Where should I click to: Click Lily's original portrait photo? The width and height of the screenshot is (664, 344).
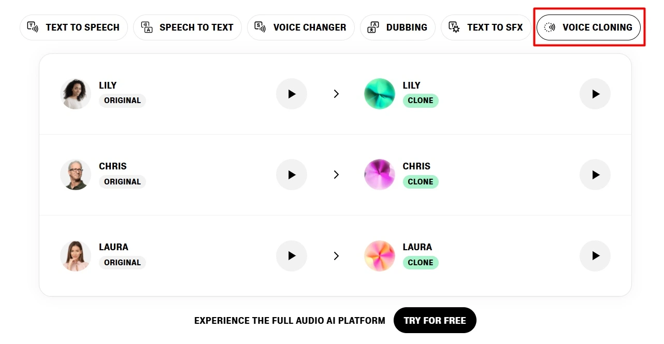coord(76,94)
